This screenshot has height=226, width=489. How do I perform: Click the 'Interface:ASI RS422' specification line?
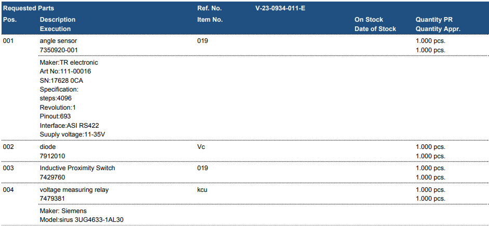[x=70, y=125]
